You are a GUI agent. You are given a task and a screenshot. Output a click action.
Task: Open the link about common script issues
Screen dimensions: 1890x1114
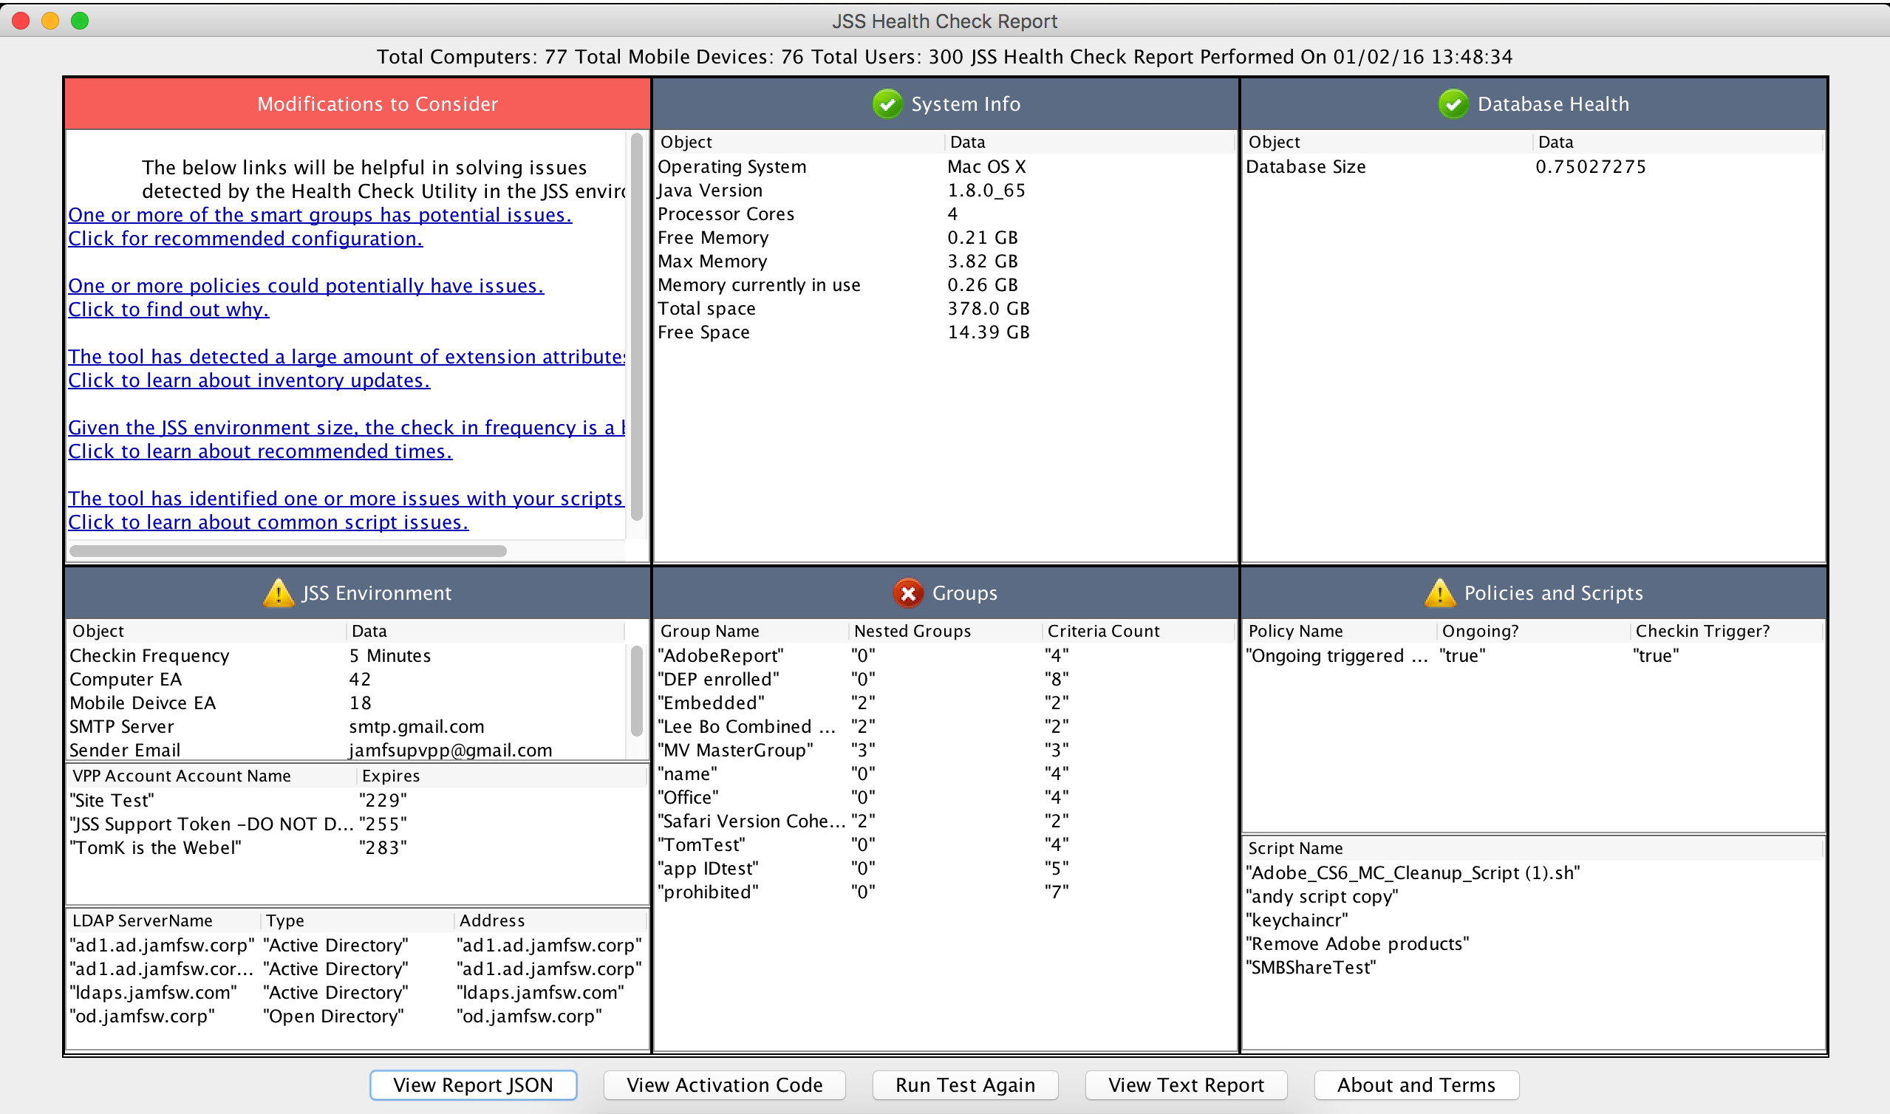click(268, 522)
